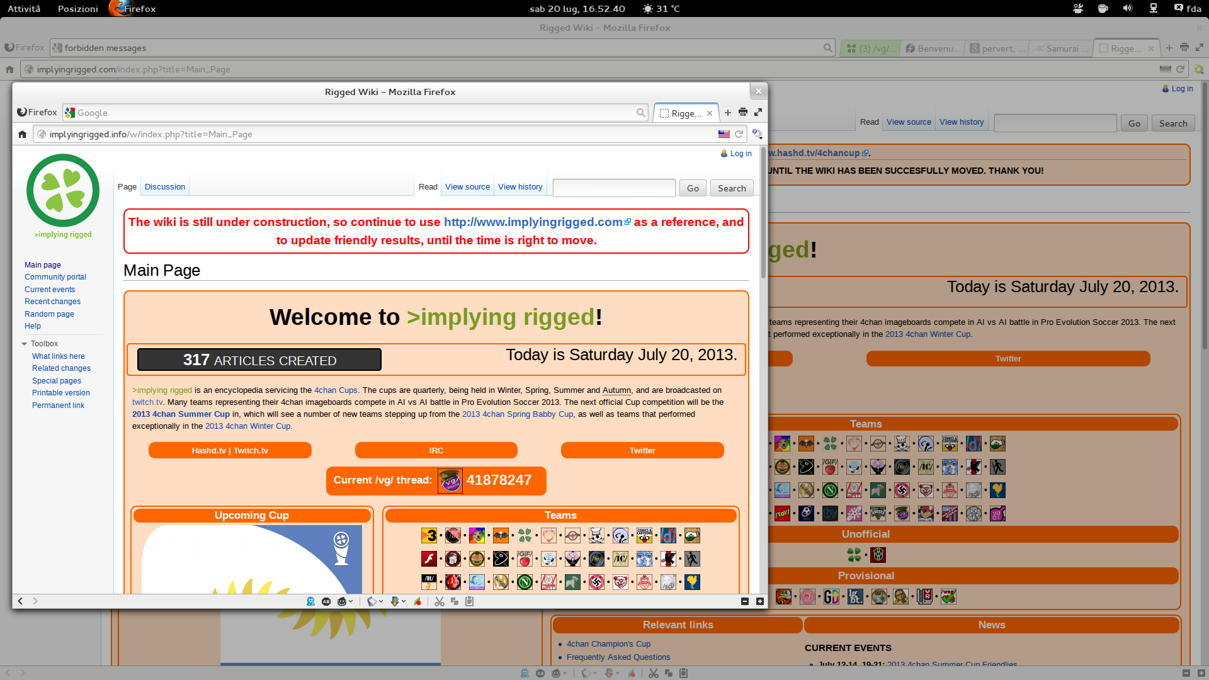The width and height of the screenshot is (1209, 680).
Task: Click the red-green apple icon in front bottom bar
Action: pyautogui.click(x=417, y=601)
